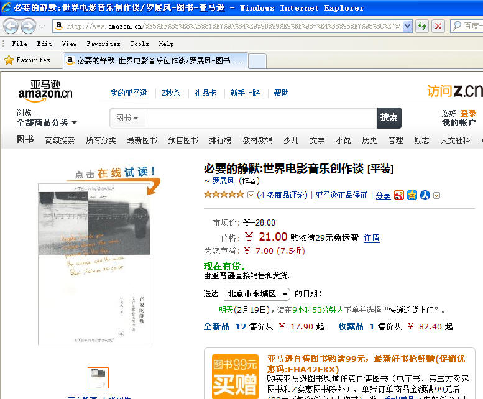Share via the red Weibo icon
The height and width of the screenshot is (399, 483).
coord(399,195)
